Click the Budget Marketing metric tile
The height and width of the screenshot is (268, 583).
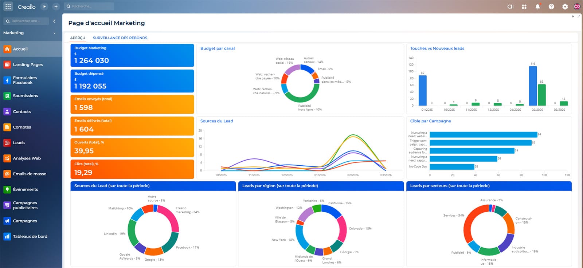tap(132, 55)
